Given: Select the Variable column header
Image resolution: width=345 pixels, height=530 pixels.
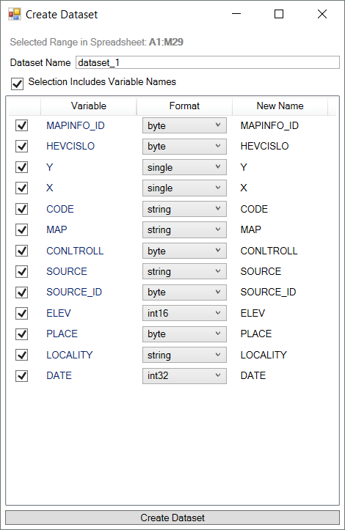Looking at the screenshot, I should [x=89, y=106].
